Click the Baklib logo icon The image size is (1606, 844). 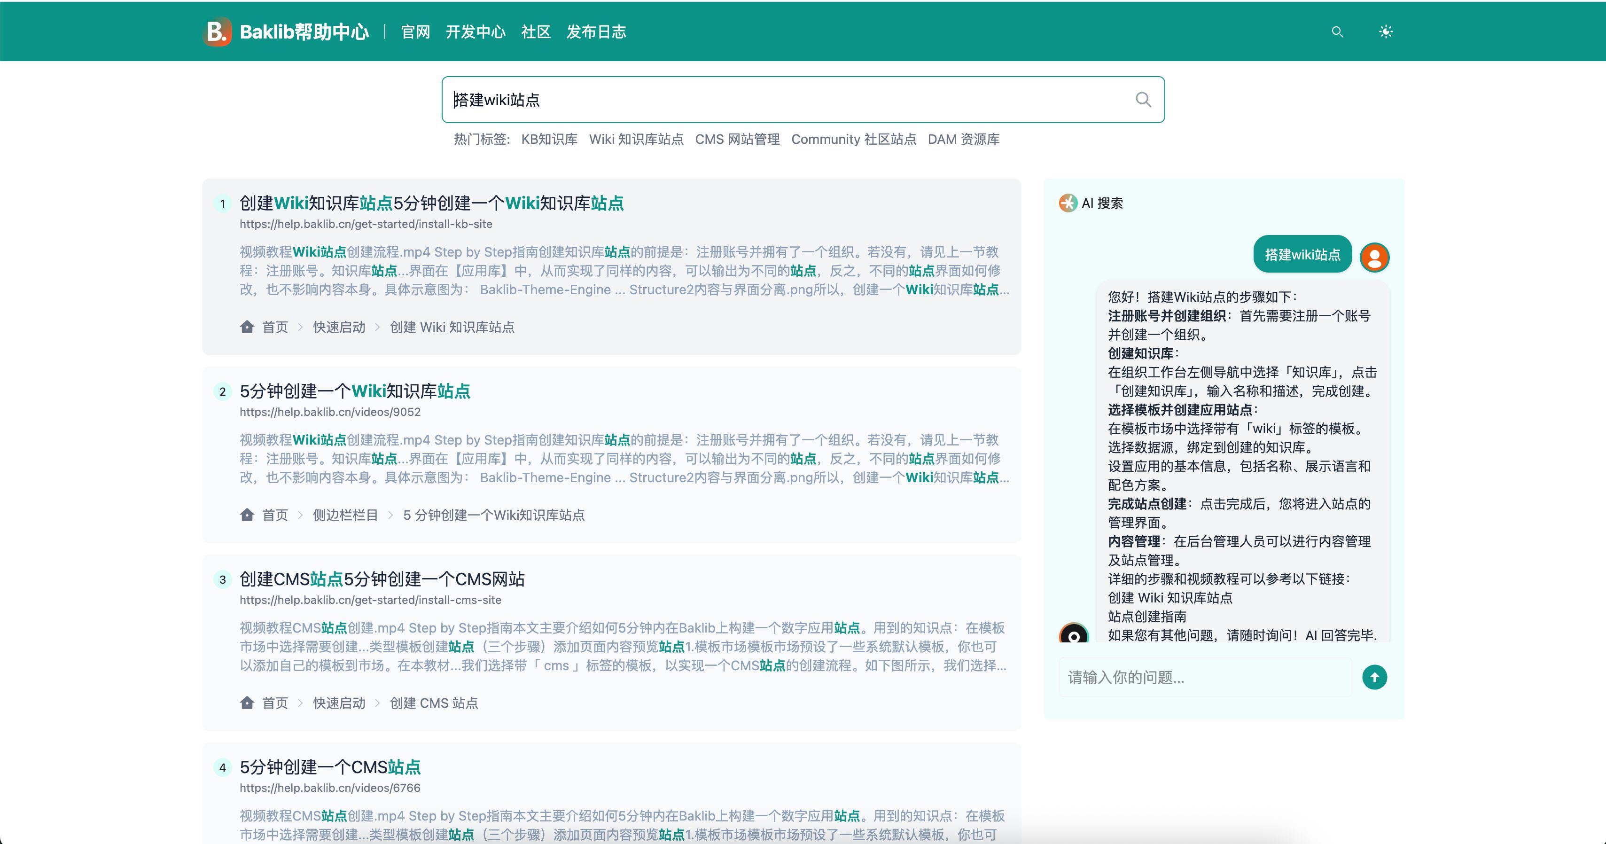click(218, 31)
